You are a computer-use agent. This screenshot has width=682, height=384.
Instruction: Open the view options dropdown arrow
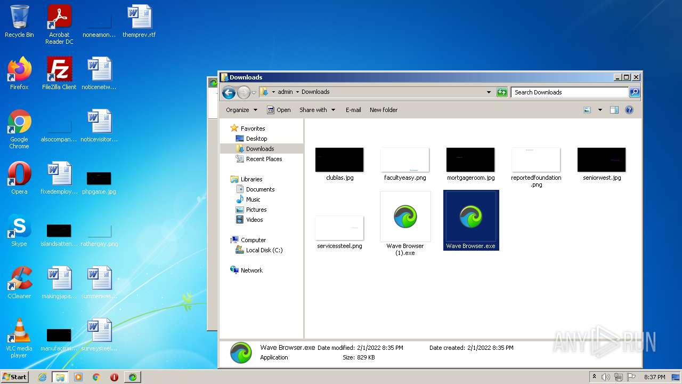click(x=600, y=110)
